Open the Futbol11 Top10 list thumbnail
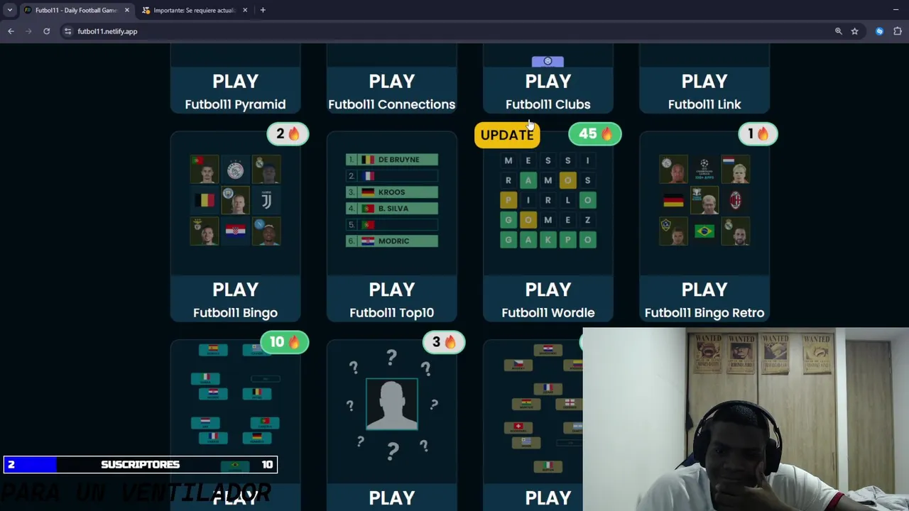This screenshot has height=511, width=909. coord(391,200)
